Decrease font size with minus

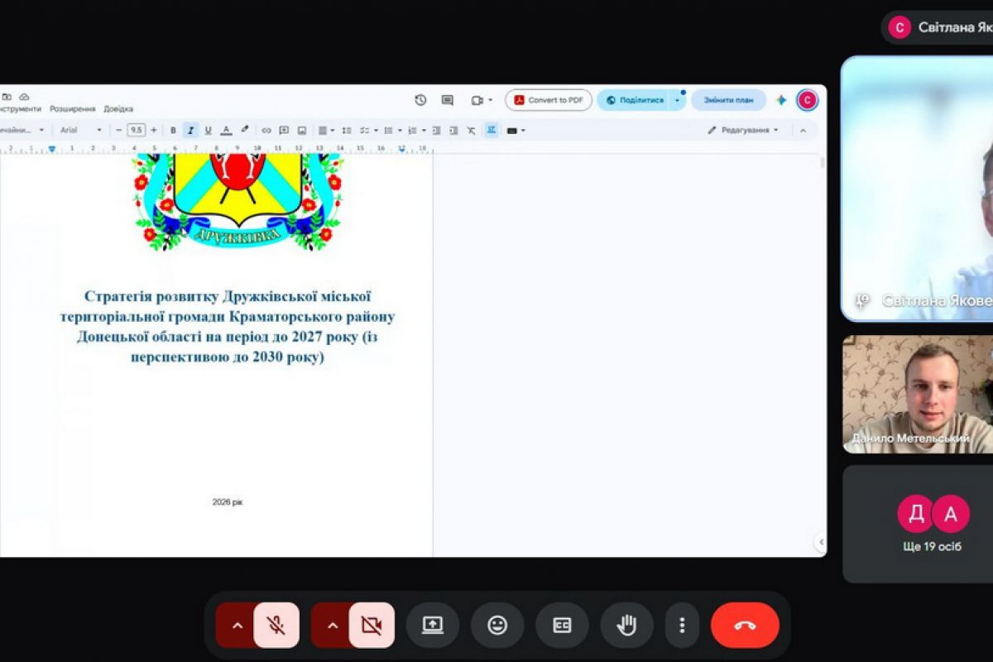coord(119,130)
